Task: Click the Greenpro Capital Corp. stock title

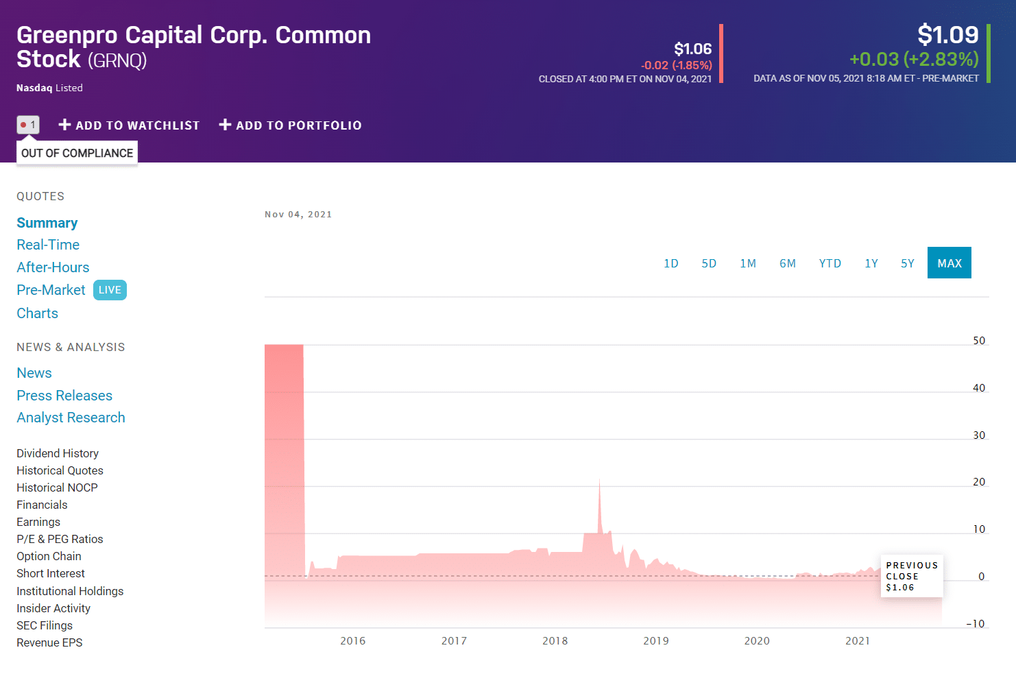Action: pos(193,47)
